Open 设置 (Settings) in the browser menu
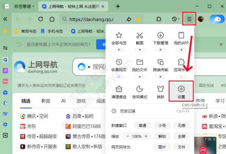Image resolution: width=226 pixels, height=154 pixels. [181, 91]
